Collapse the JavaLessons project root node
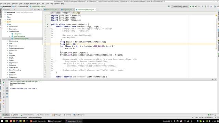Image resolution: width=219 pixels, height=123 pixels. click(3, 12)
